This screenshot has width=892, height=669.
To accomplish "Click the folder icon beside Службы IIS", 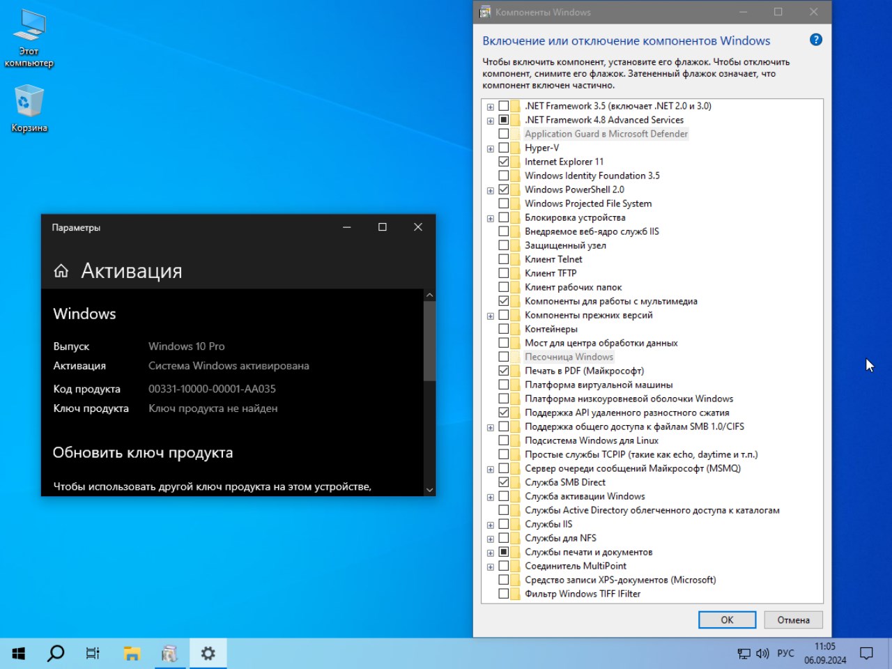I will pyautogui.click(x=515, y=524).
